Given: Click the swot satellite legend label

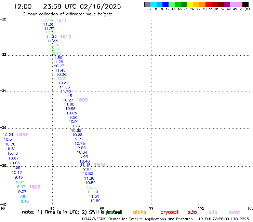Looking at the screenshot, I should [235, 212].
